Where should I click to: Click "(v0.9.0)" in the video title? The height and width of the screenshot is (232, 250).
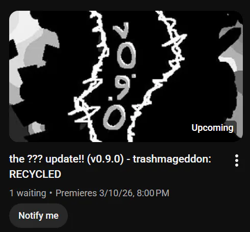click(x=105, y=159)
